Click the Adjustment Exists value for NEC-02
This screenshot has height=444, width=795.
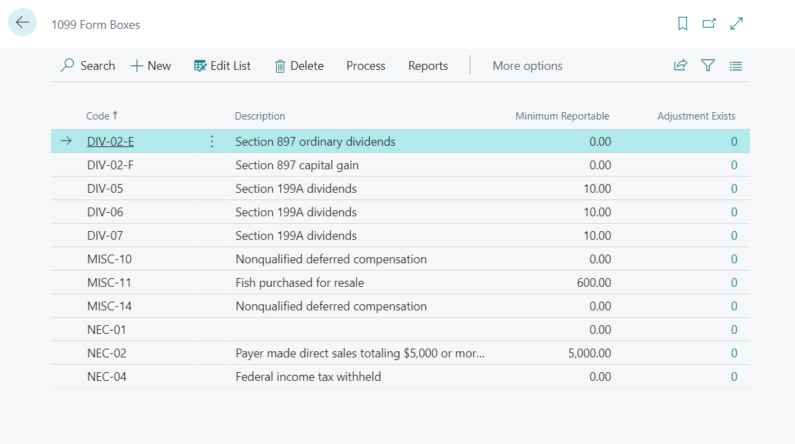click(x=734, y=353)
